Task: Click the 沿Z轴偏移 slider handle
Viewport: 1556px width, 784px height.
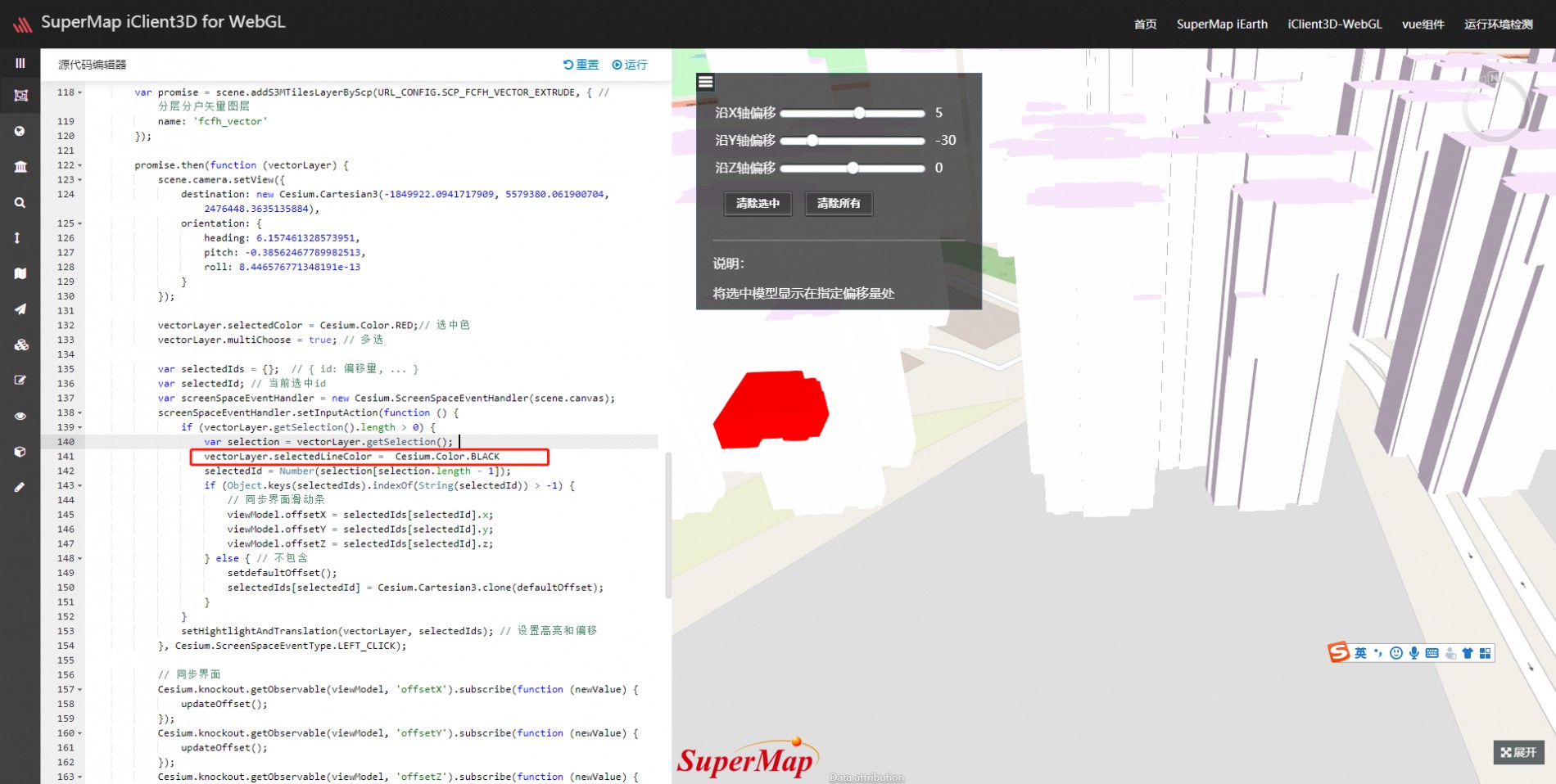Action: (x=853, y=168)
